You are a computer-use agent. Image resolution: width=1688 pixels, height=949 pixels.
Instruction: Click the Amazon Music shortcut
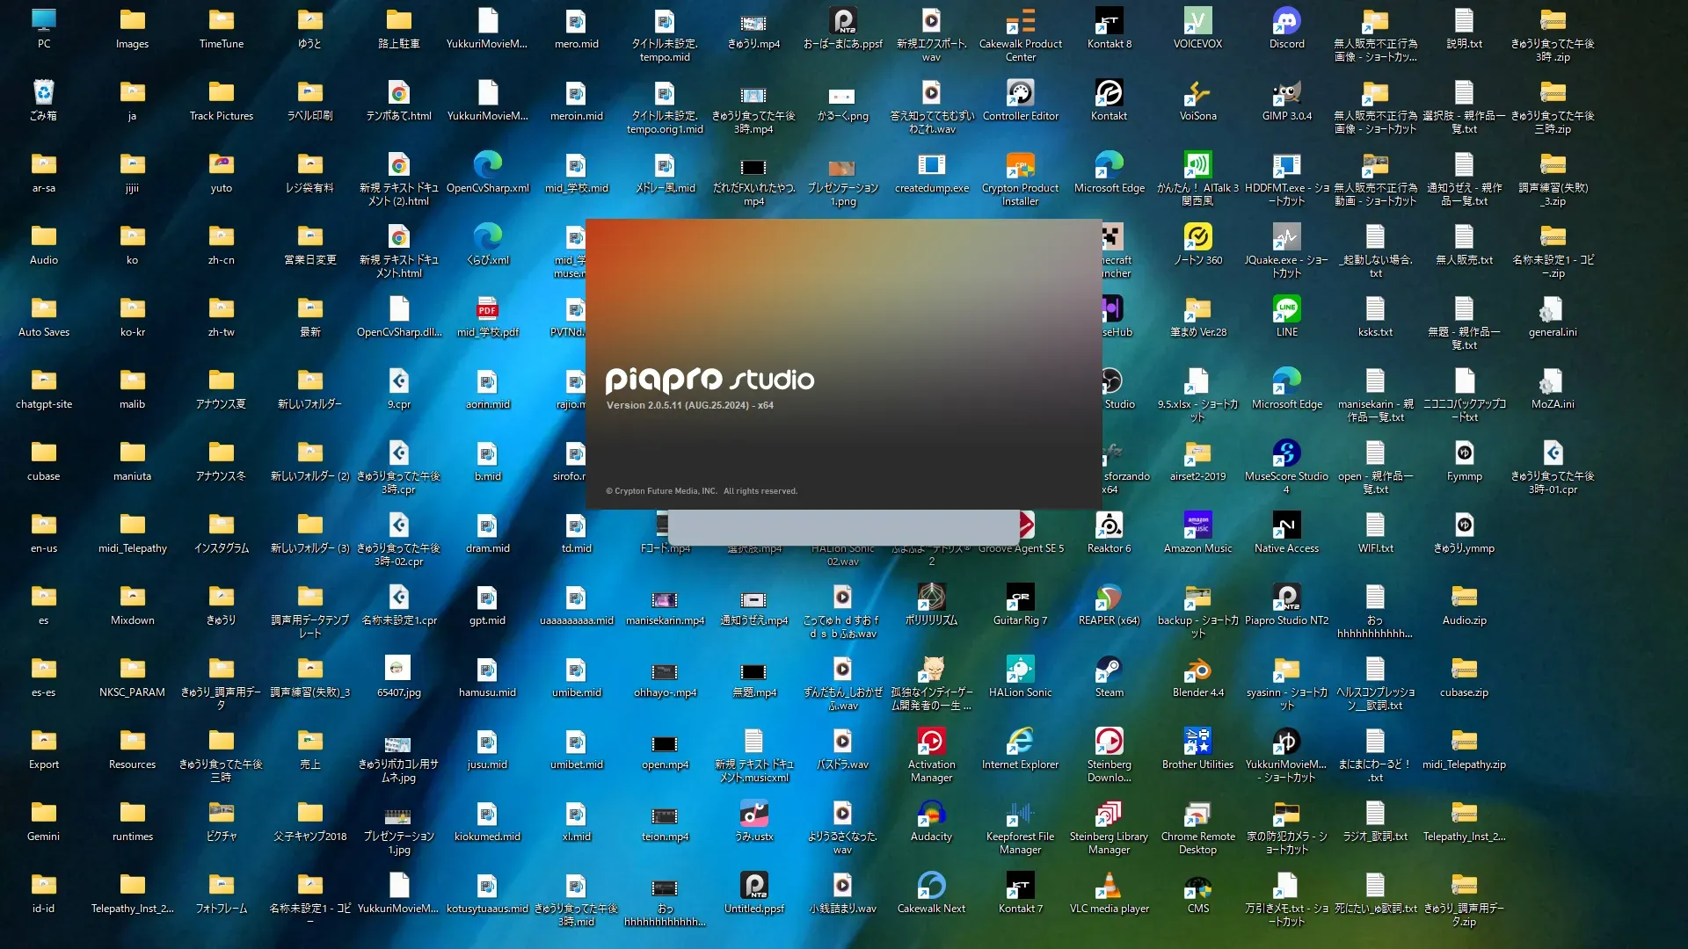(1197, 525)
